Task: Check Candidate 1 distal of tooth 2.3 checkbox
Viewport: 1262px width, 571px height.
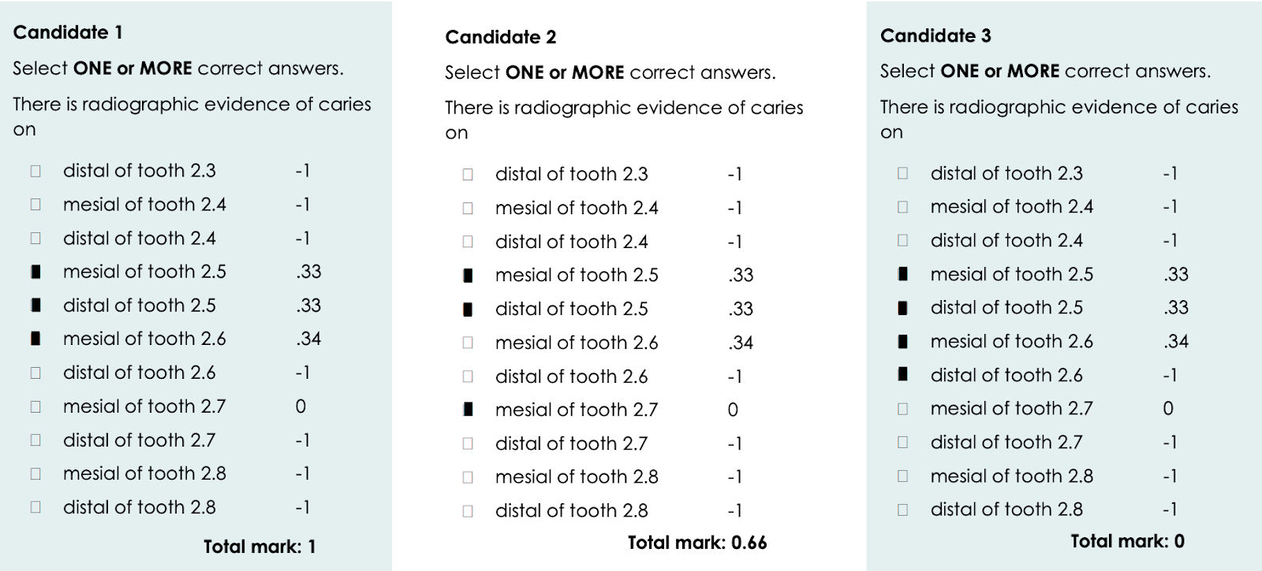Action: pos(35,171)
